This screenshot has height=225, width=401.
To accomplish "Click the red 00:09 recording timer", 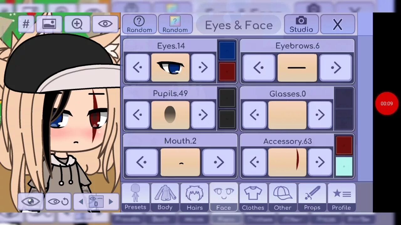I will click(x=387, y=103).
